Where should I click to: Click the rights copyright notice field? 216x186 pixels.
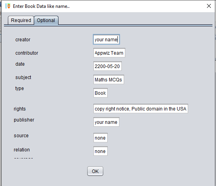pos(141,109)
